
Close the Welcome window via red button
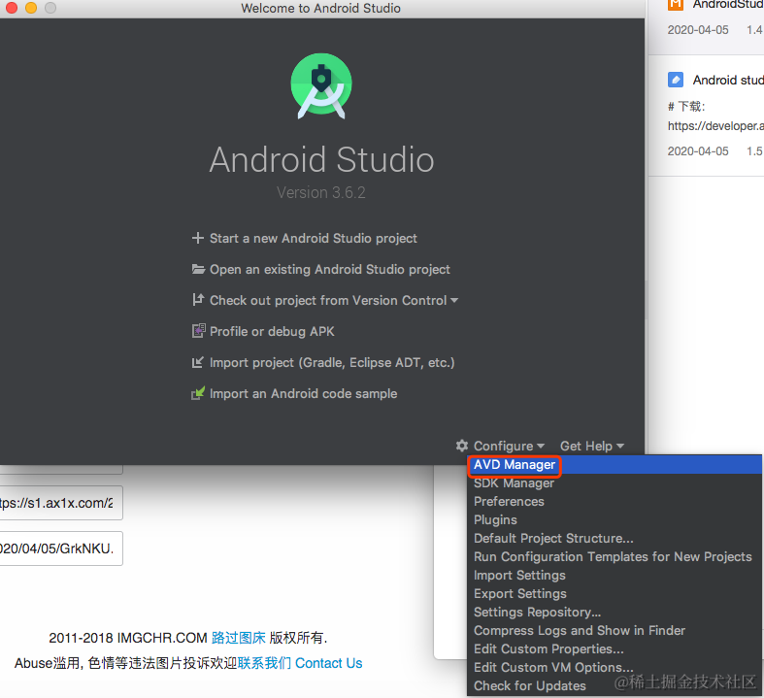click(12, 8)
